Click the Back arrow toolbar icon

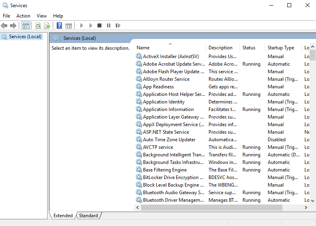(x=4, y=25)
